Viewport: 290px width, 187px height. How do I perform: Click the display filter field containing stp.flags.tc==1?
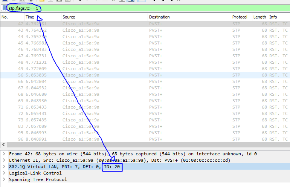pos(148,8)
